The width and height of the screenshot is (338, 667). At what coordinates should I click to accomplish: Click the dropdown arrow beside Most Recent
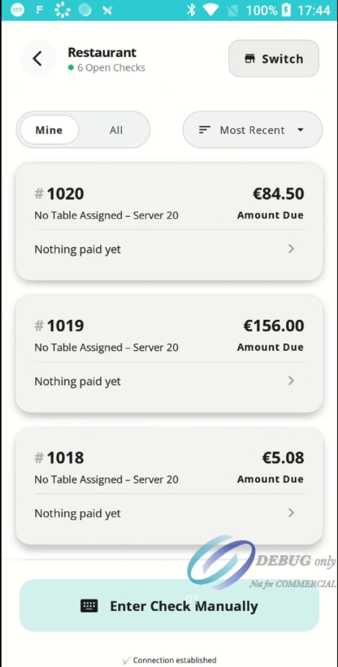tap(300, 130)
